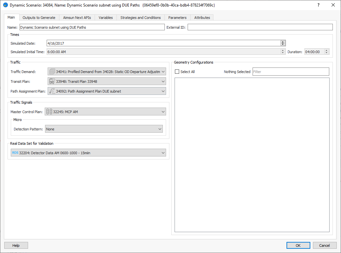341x253 pixels.
Task: Go to the Aimsun Next APIs tab
Action: coord(77,18)
